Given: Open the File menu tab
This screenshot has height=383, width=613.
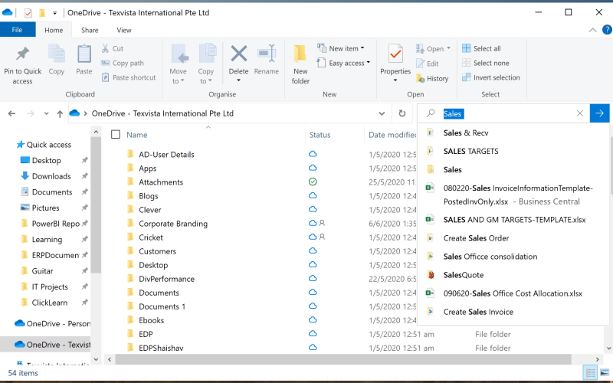Looking at the screenshot, I should pyautogui.click(x=17, y=30).
